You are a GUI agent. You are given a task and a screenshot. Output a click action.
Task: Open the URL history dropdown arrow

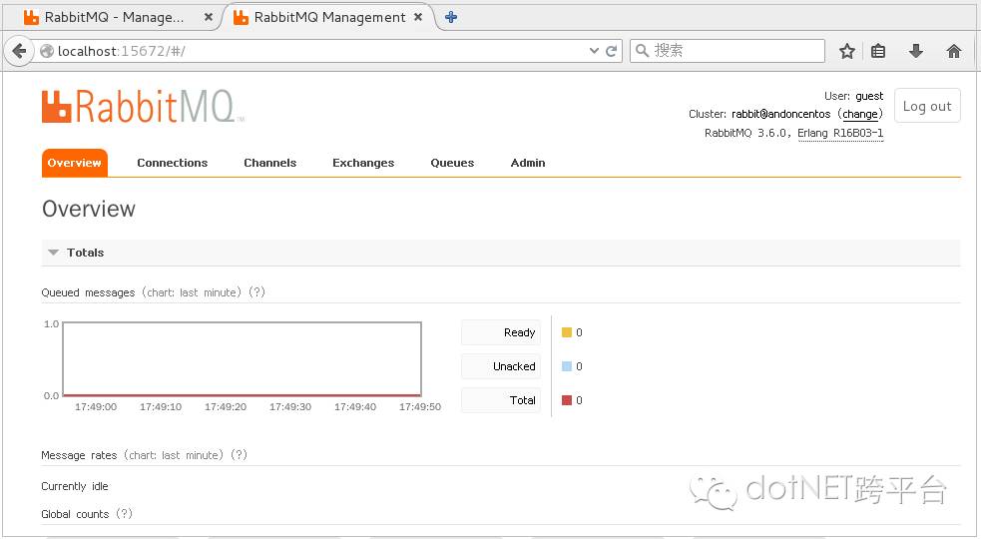coord(595,51)
